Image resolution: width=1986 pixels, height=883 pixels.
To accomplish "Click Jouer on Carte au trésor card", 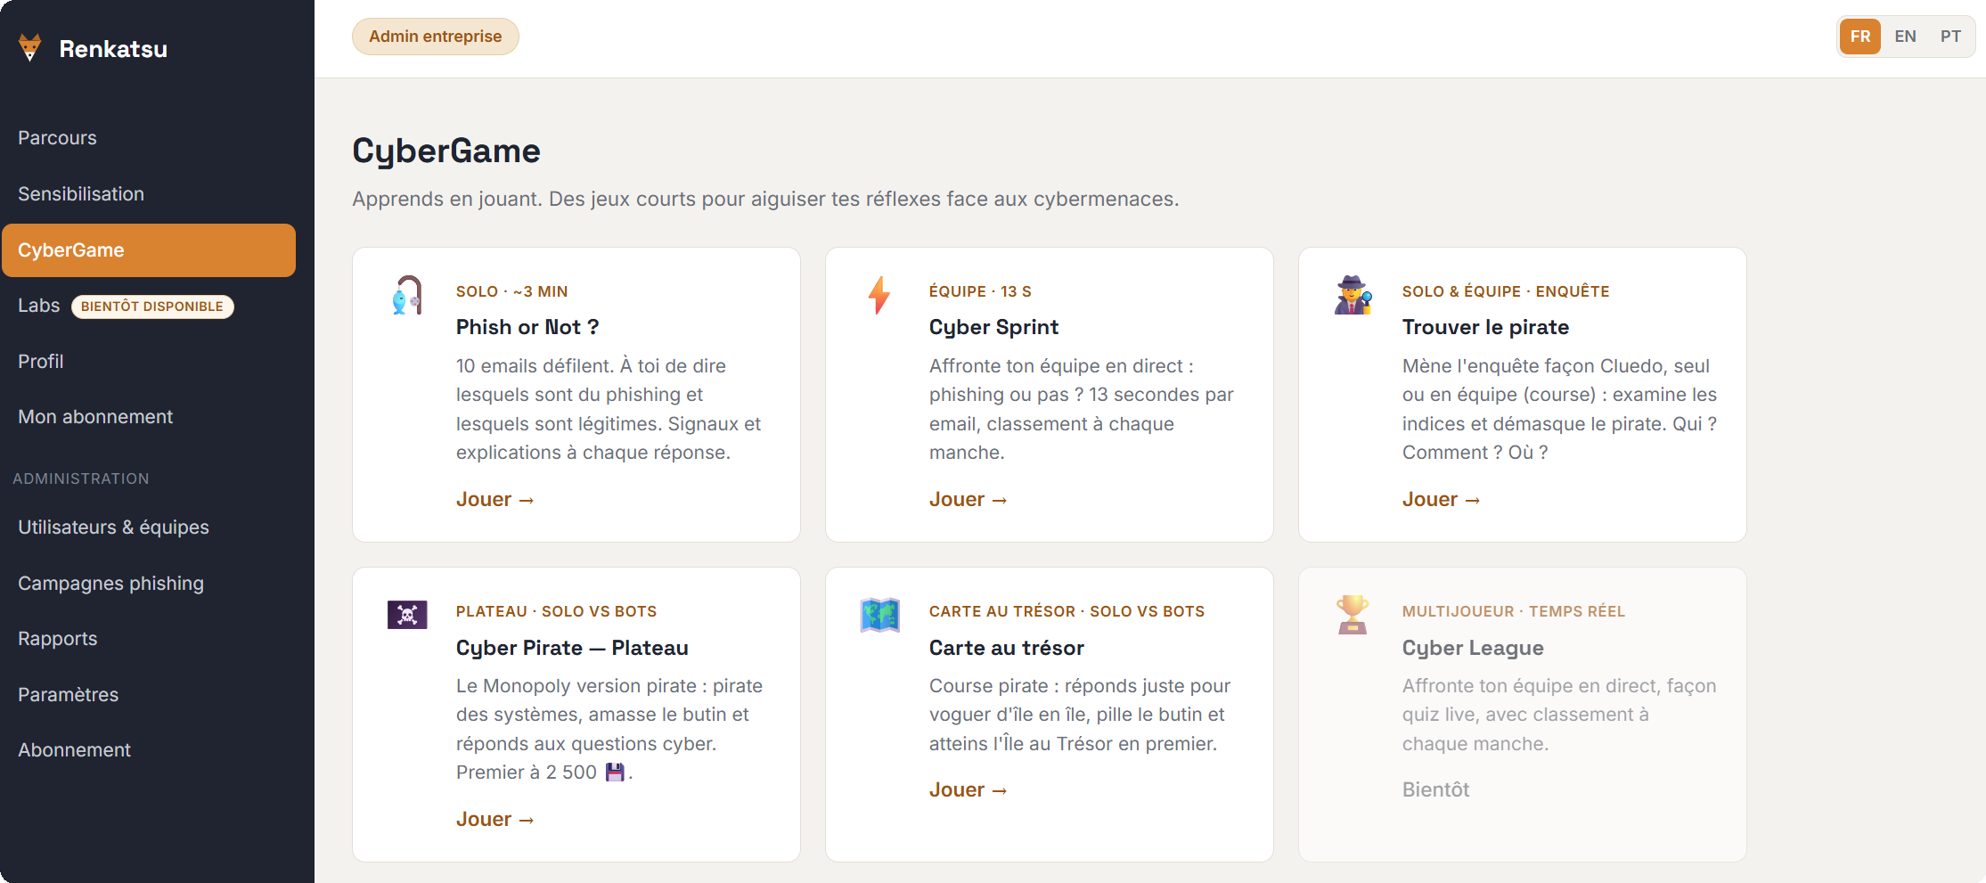I will click(968, 790).
